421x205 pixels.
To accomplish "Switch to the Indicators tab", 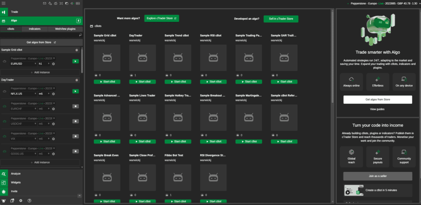I will click(x=35, y=29).
